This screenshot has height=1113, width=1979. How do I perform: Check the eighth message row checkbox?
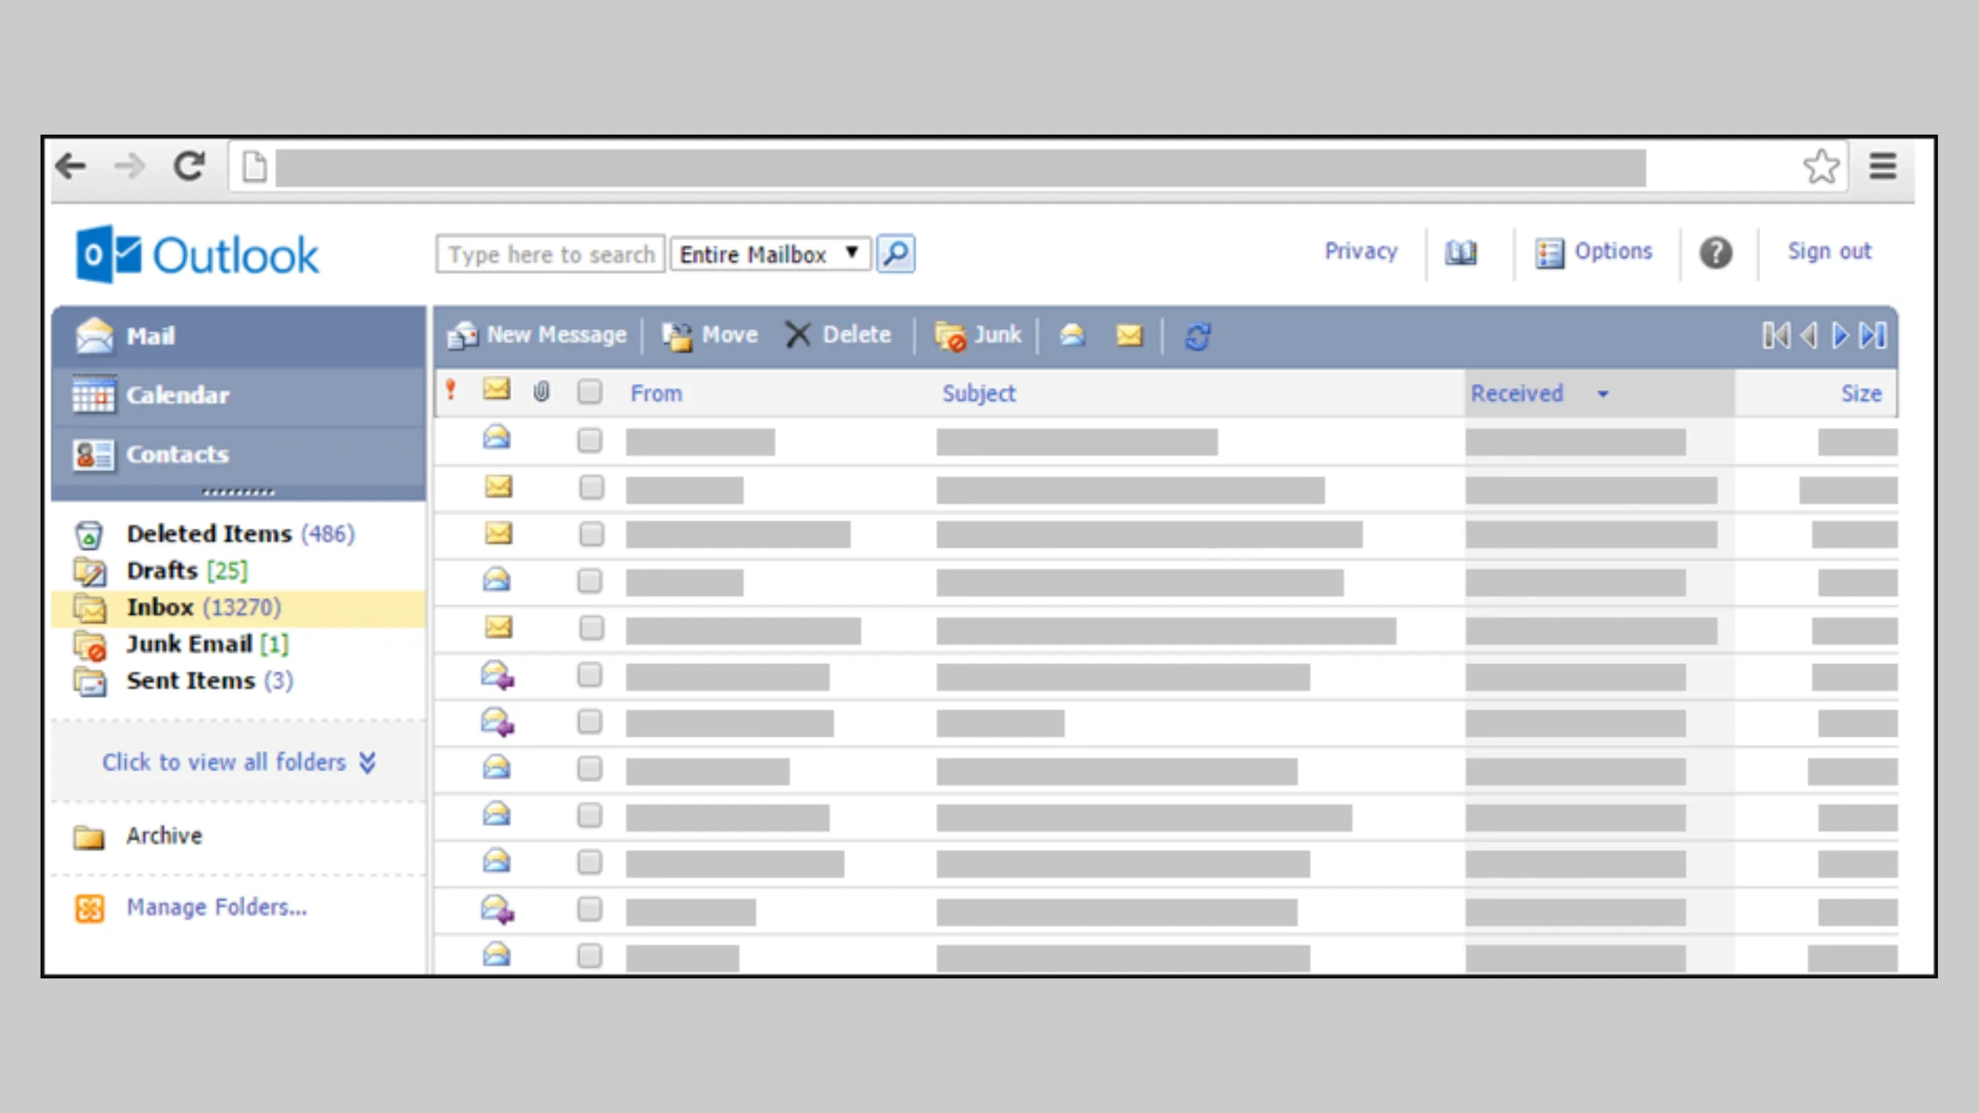(x=590, y=769)
